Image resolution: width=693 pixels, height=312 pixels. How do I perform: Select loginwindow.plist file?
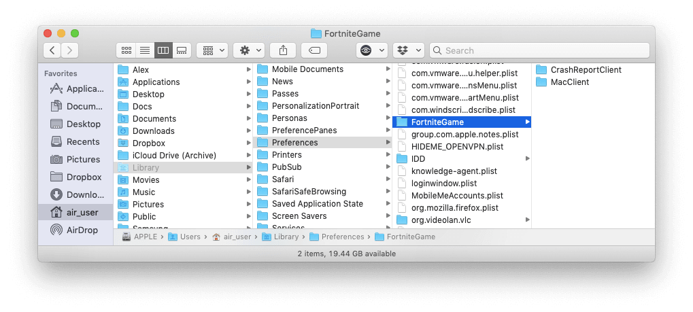click(462, 184)
